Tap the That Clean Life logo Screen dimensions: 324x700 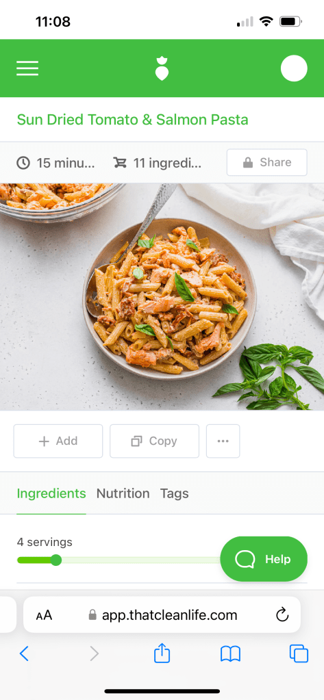tap(162, 68)
